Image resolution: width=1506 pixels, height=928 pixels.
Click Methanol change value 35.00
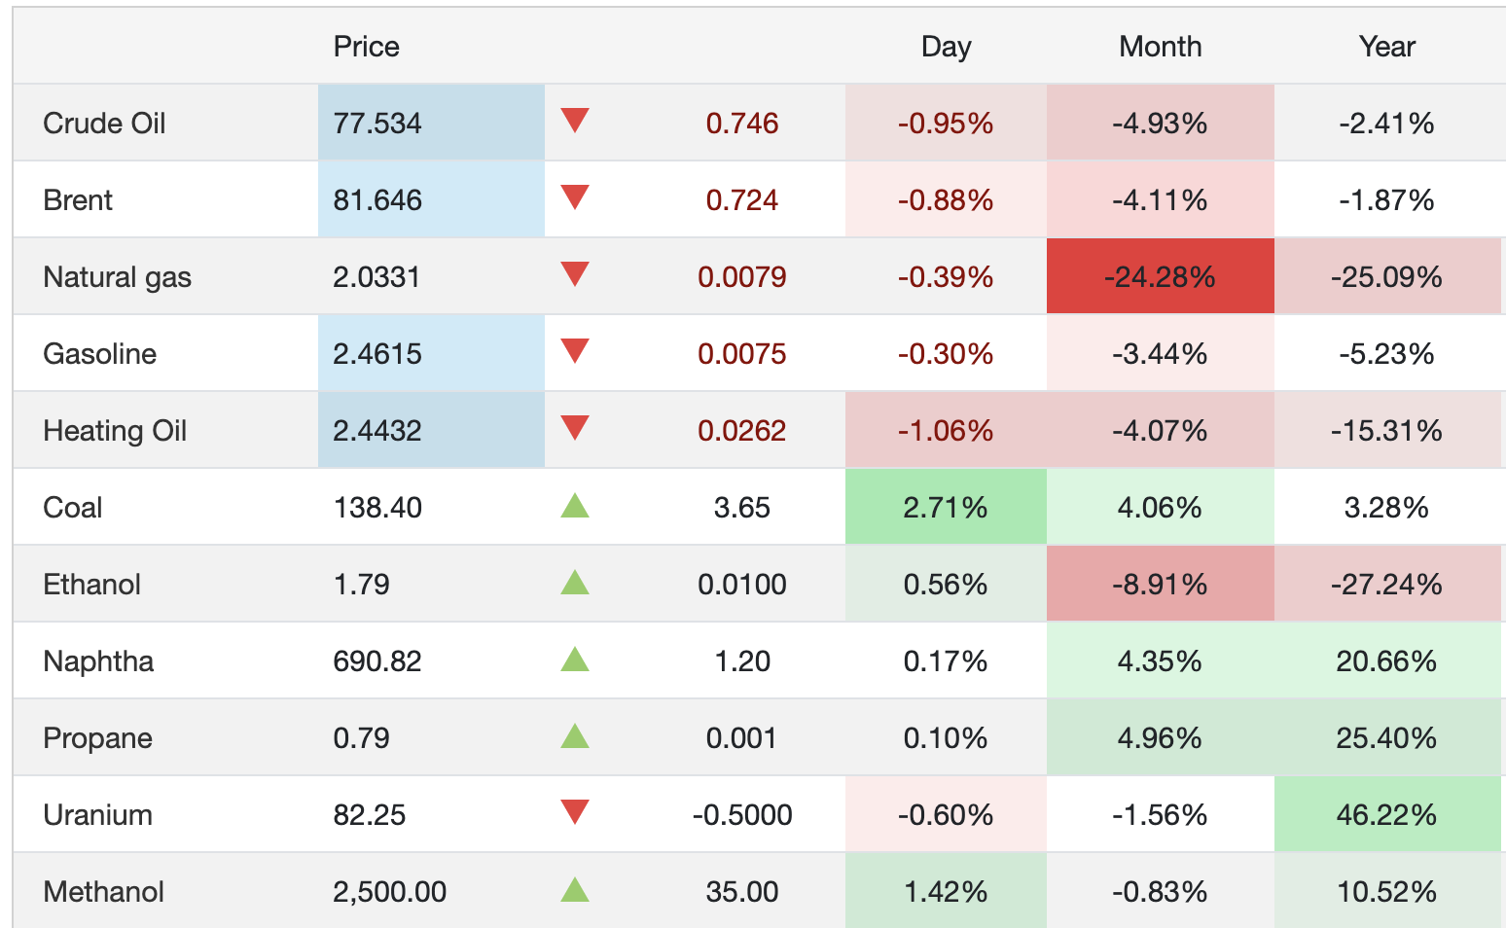point(742,892)
